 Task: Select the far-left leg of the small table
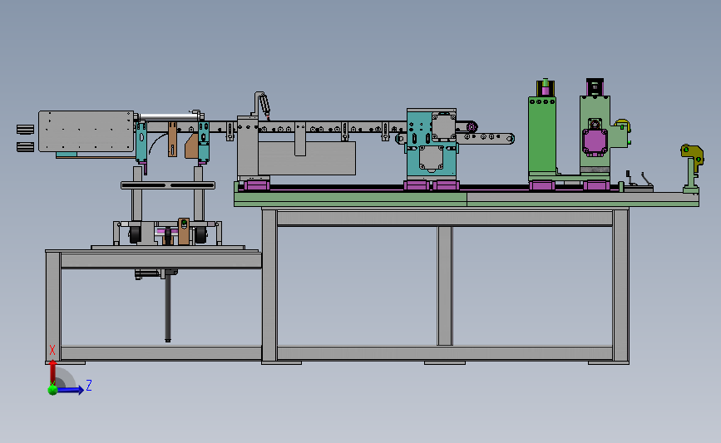(53, 305)
